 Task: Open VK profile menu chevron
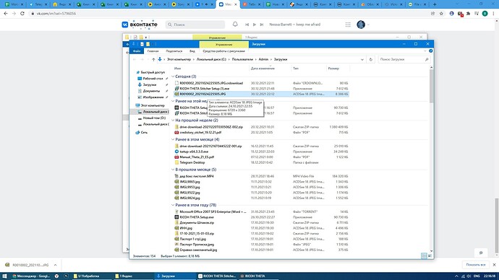[x=368, y=25]
